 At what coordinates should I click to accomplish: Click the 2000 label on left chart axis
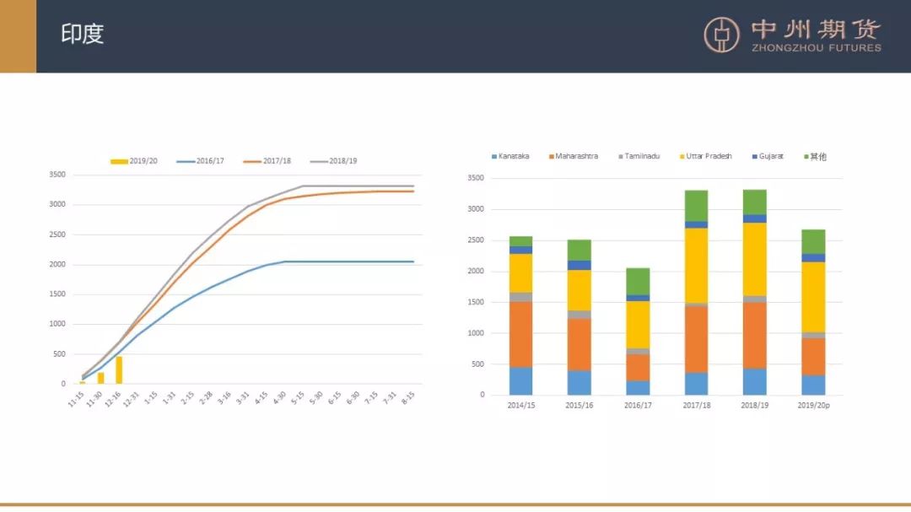coord(57,264)
